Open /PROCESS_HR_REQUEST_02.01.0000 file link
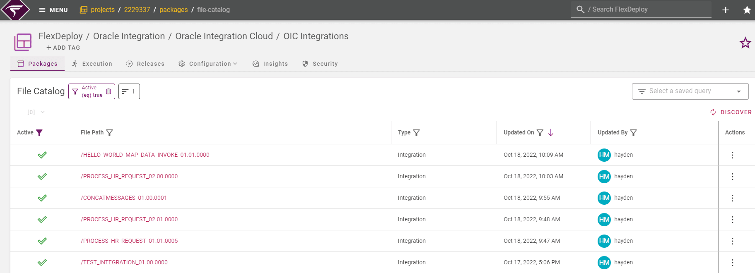Screen dimensions: 755x273 (129, 219)
